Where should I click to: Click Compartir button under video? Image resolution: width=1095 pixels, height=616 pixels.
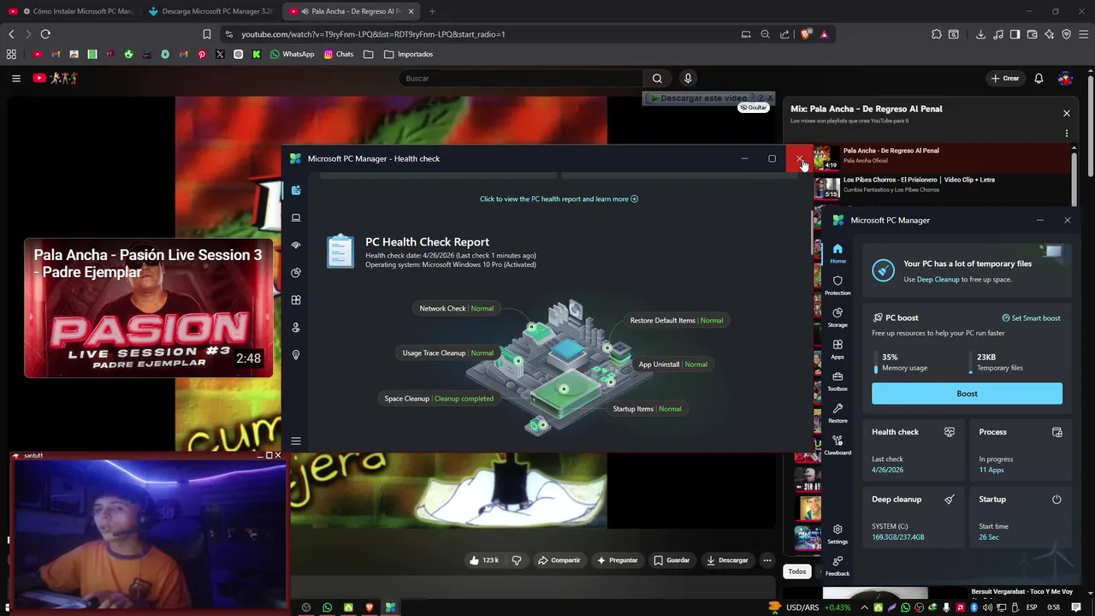click(x=559, y=560)
